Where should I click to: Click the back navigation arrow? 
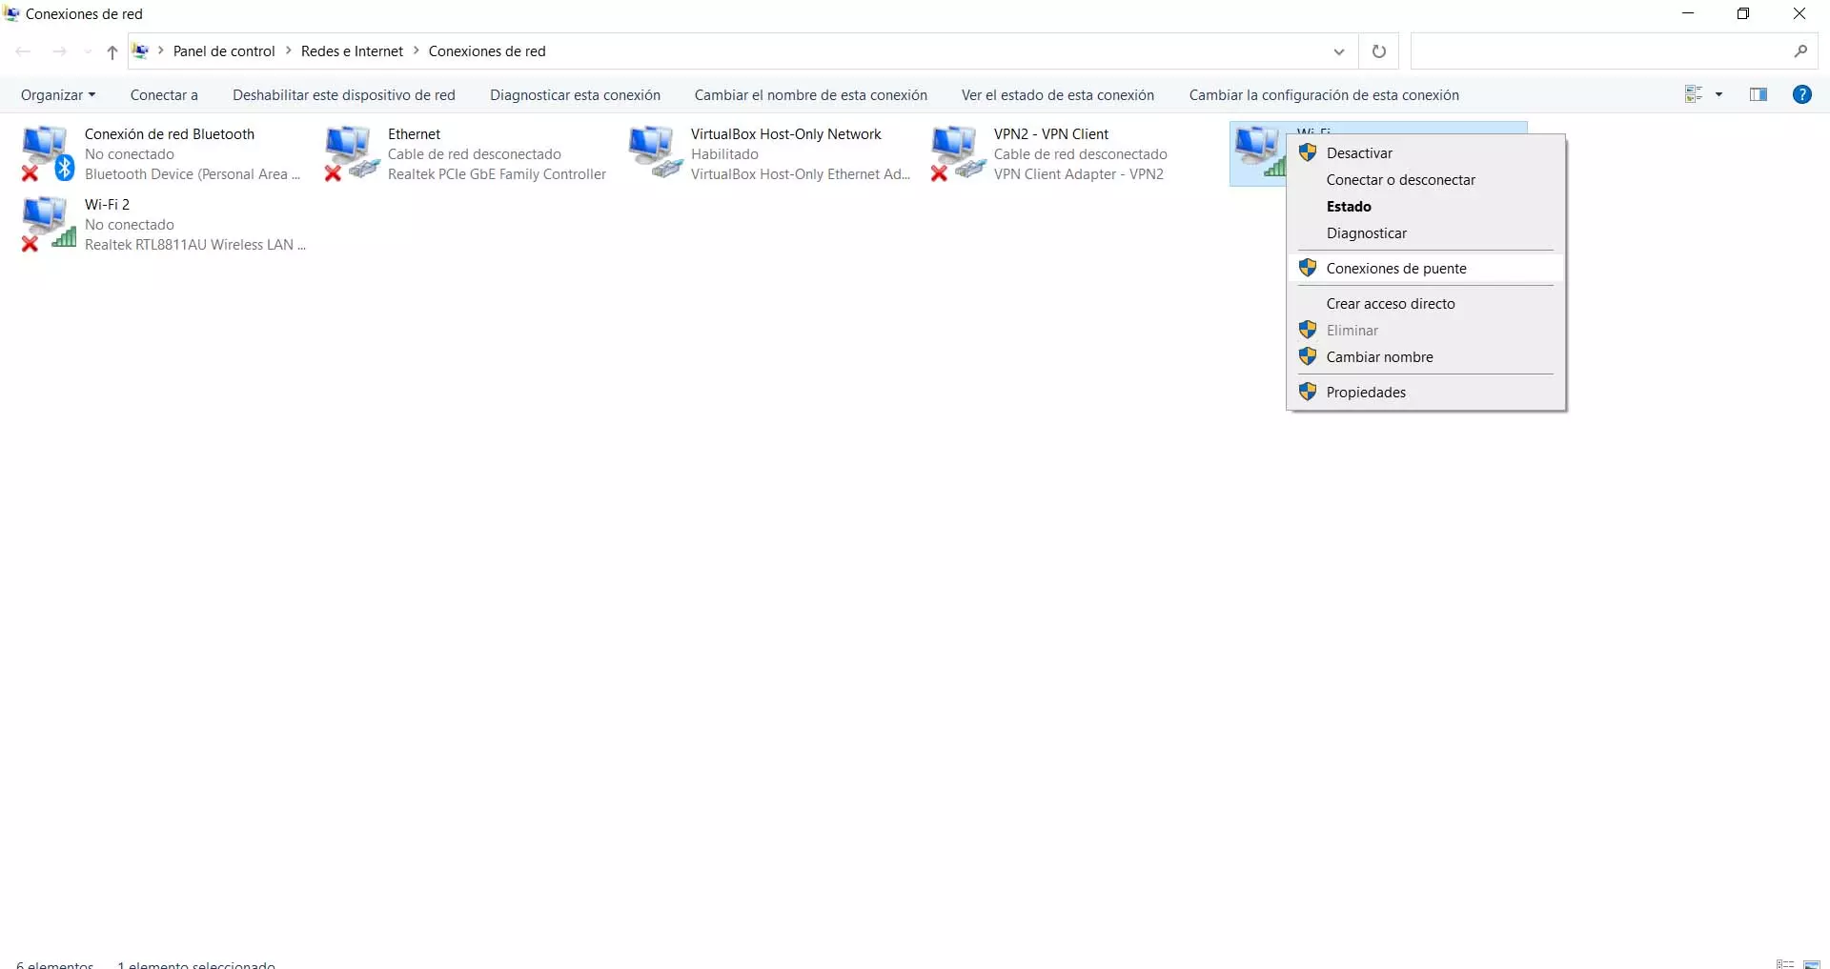point(24,51)
